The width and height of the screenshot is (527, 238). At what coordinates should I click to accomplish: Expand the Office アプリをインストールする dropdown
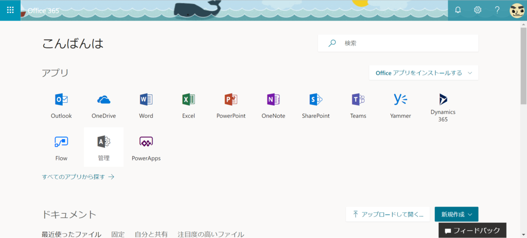424,73
